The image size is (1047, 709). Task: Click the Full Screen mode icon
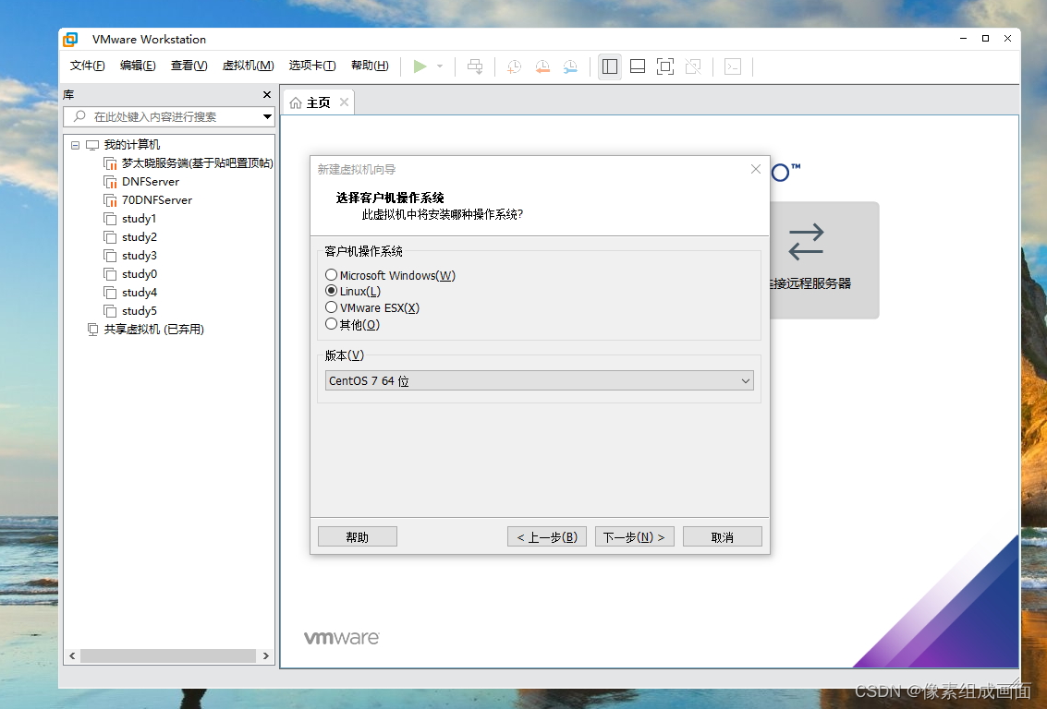coord(665,66)
